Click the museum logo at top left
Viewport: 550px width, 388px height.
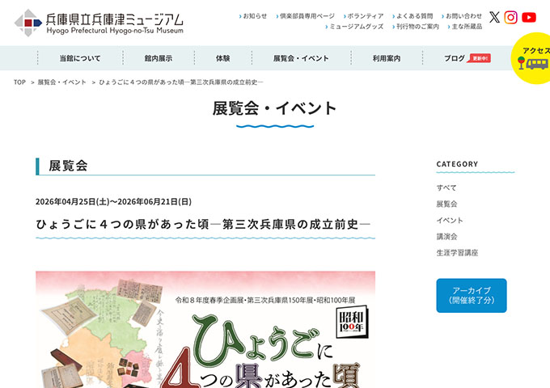click(x=99, y=23)
